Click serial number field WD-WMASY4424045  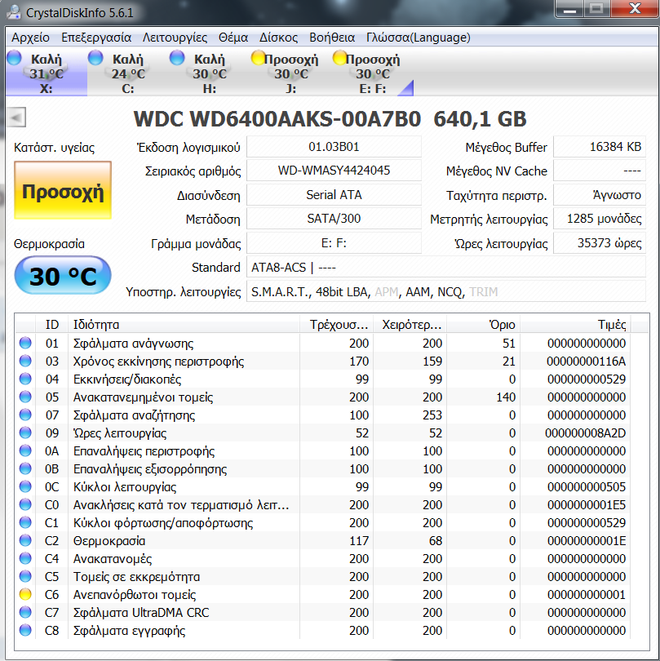click(x=334, y=171)
